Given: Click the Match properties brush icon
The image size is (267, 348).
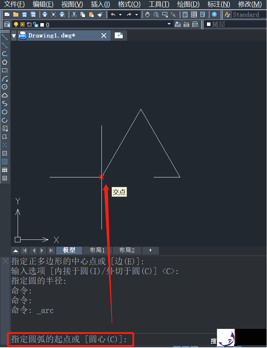Looking at the screenshot, I should [x=100, y=15].
